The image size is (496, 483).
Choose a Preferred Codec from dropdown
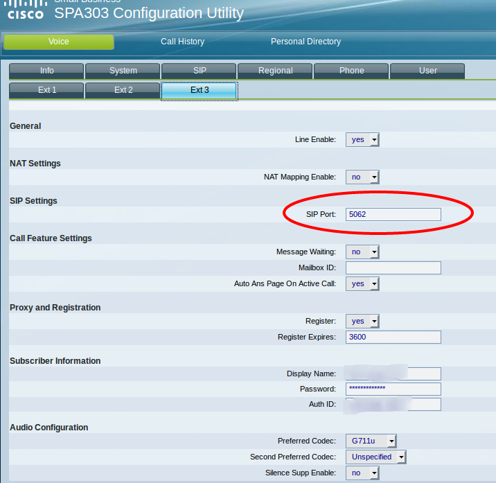pyautogui.click(x=371, y=440)
